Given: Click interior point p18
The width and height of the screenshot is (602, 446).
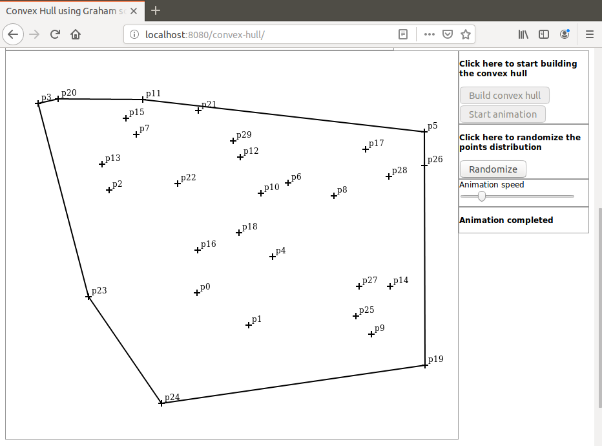Looking at the screenshot, I should coord(239,233).
